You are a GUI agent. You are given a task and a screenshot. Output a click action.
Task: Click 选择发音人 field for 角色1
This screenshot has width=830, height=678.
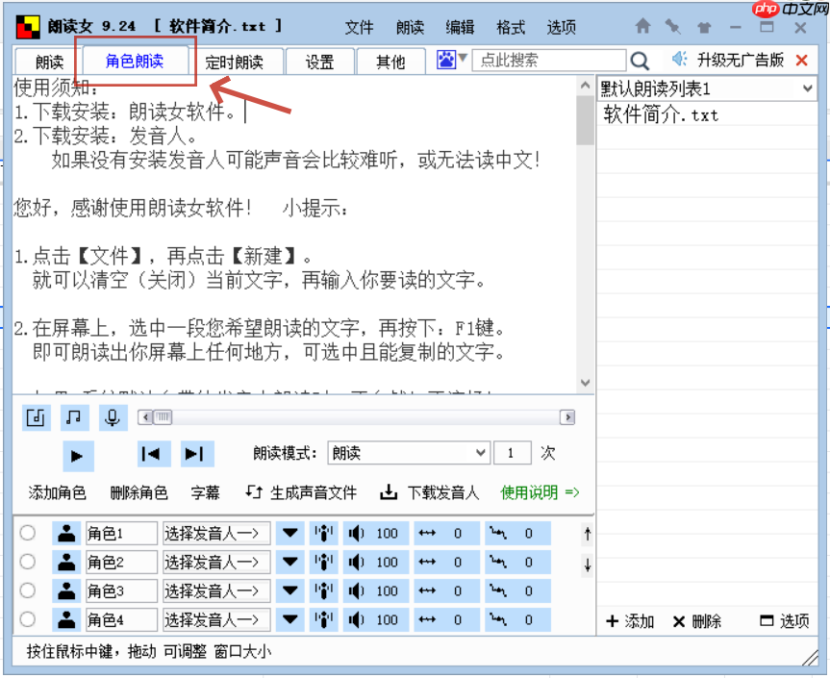point(216,534)
